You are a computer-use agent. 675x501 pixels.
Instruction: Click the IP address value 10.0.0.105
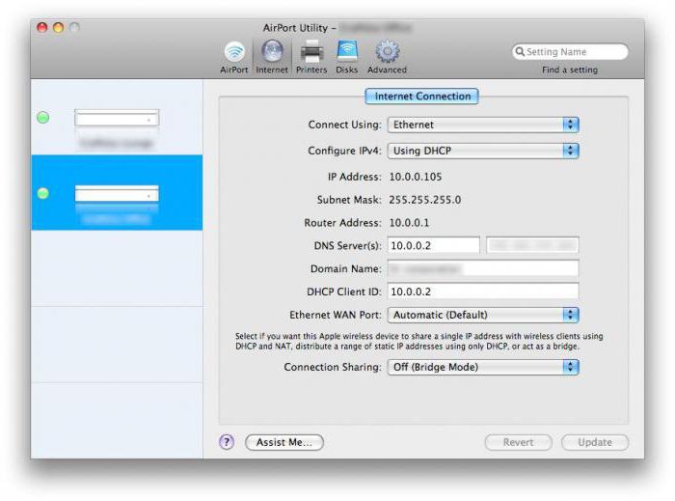point(416,177)
